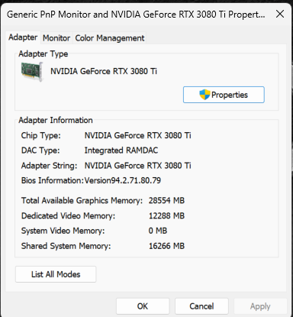Click the shield icon on Properties button
This screenshot has height=317, width=293.
(x=204, y=95)
